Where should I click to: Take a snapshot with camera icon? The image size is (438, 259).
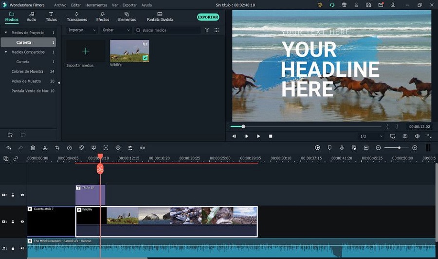pyautogui.click(x=405, y=137)
